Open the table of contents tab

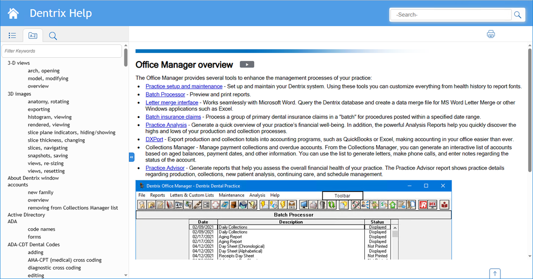(12, 36)
